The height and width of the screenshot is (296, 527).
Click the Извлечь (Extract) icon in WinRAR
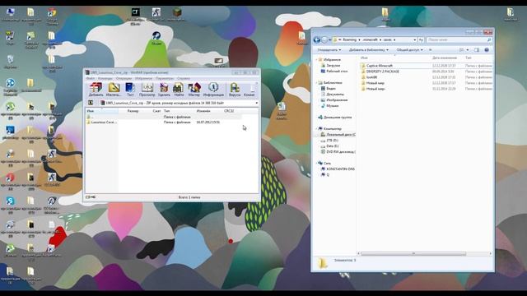(x=114, y=90)
